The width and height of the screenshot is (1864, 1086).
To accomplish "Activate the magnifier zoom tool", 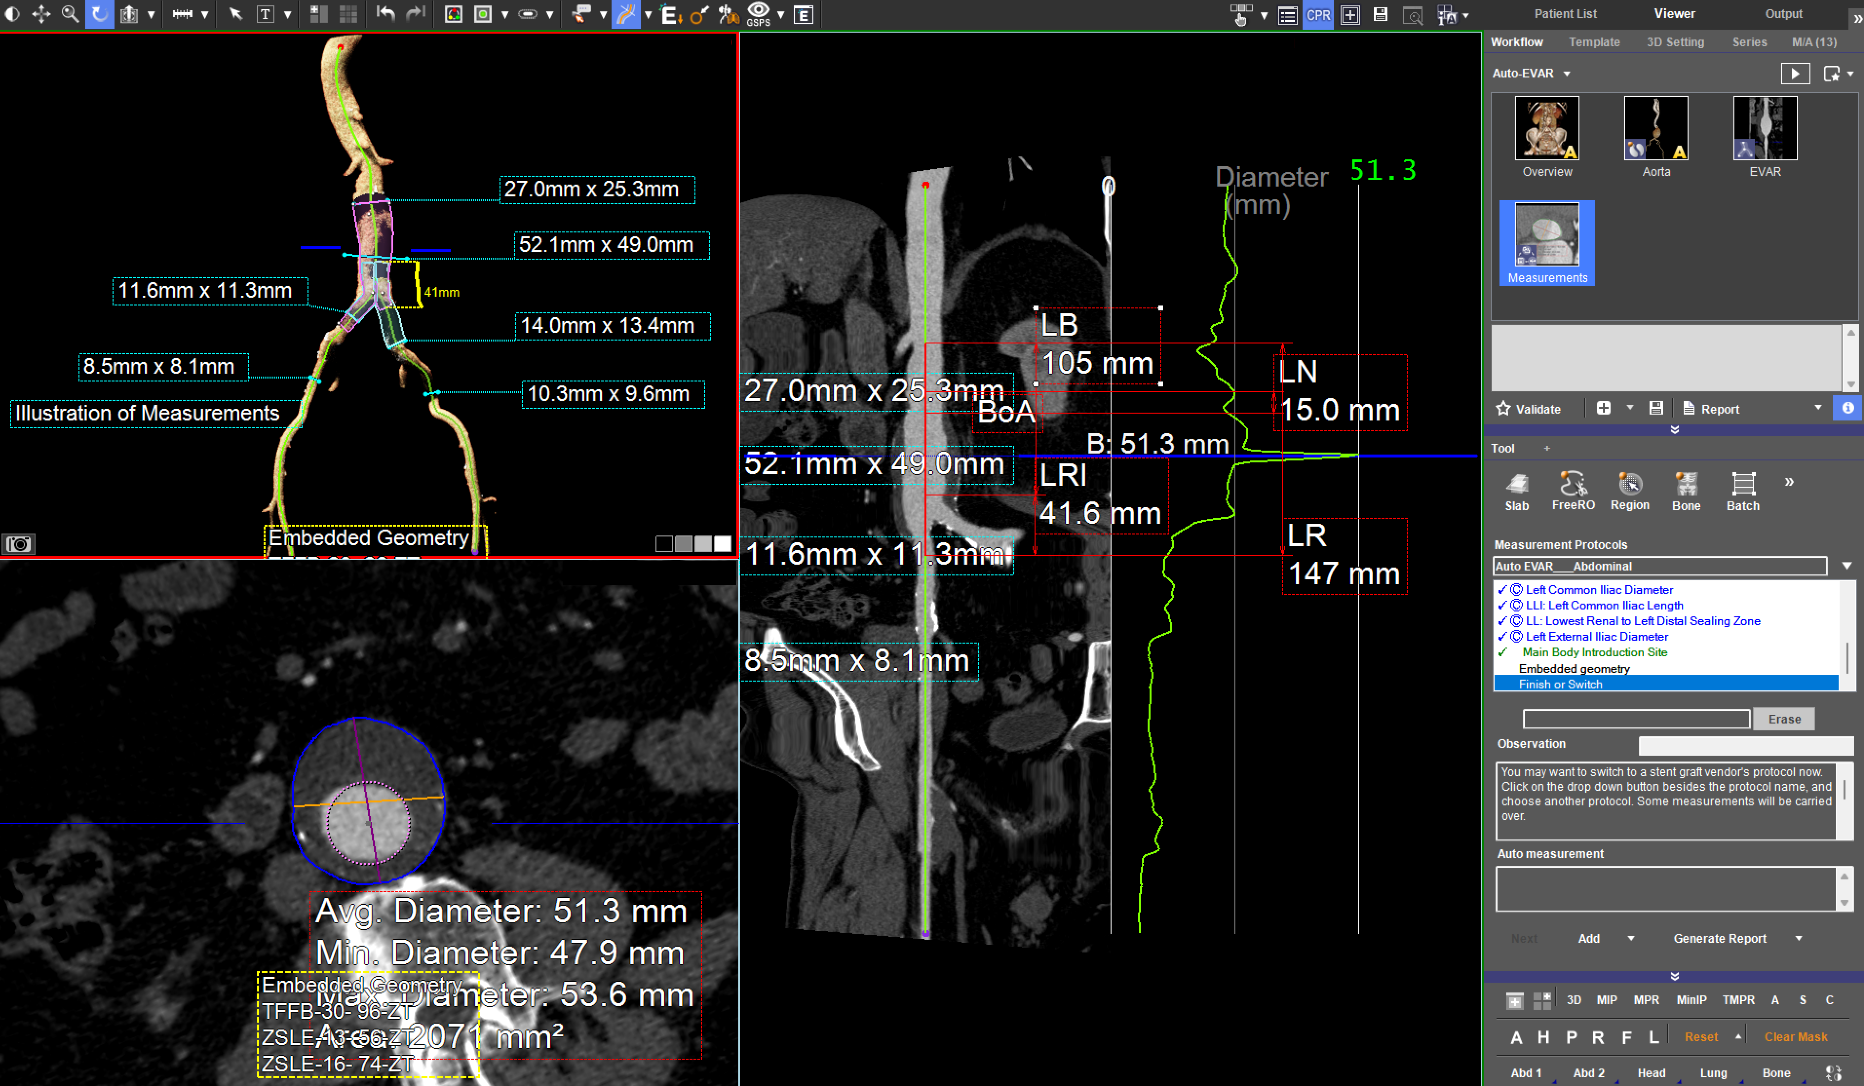I will click(70, 14).
